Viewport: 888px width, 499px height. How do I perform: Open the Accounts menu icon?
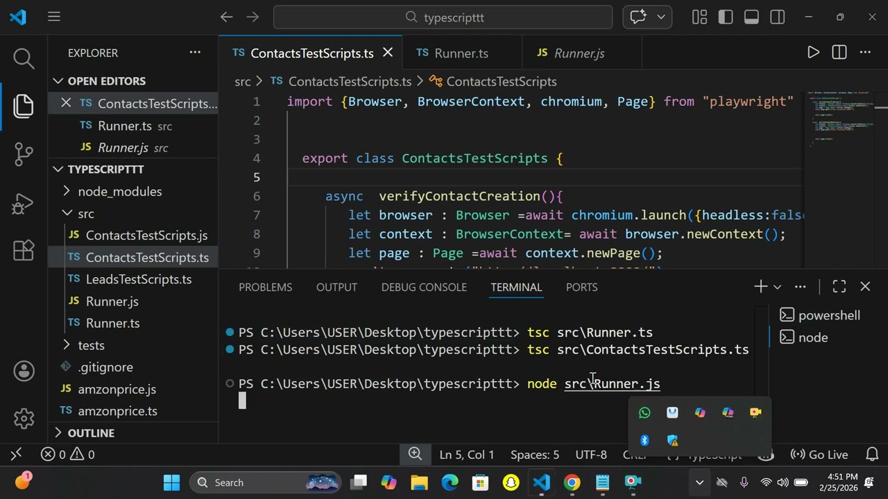24,371
